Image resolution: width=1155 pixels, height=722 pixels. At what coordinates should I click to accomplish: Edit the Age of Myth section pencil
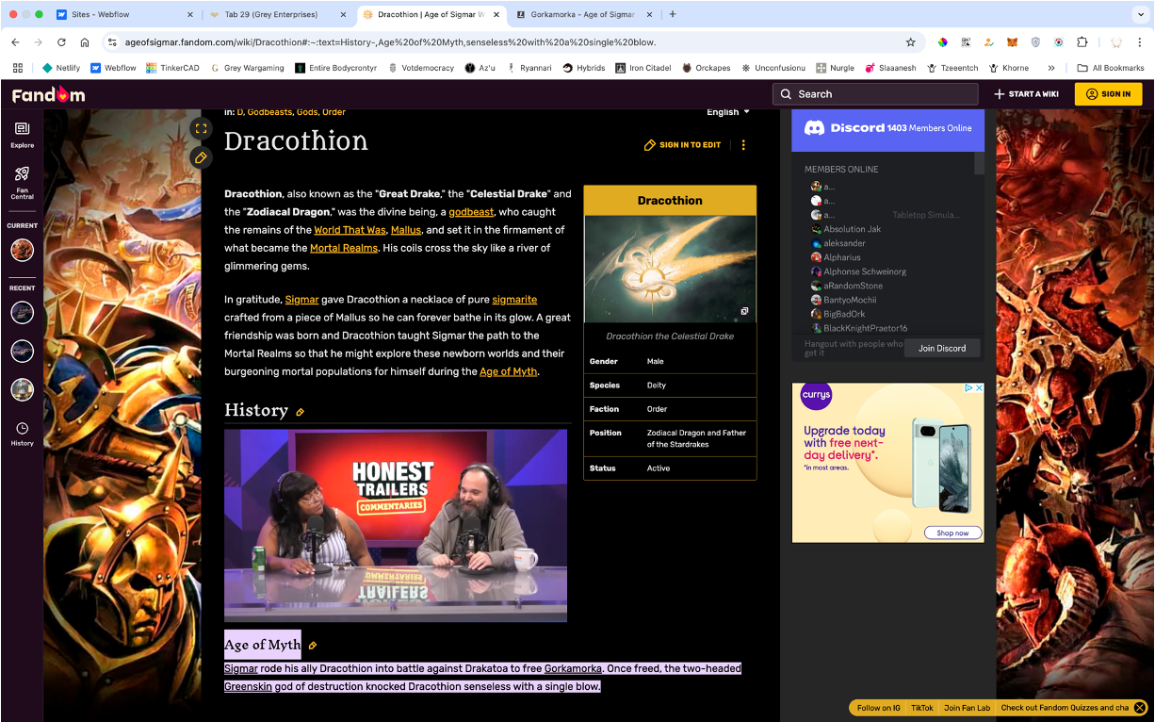point(313,646)
